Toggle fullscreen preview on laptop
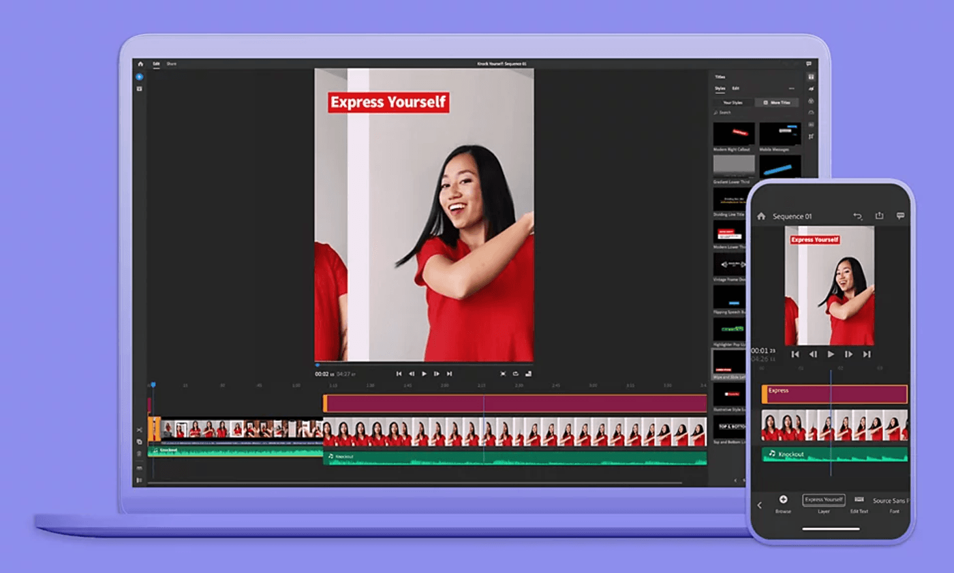Viewport: 954px width, 573px height. coord(503,373)
